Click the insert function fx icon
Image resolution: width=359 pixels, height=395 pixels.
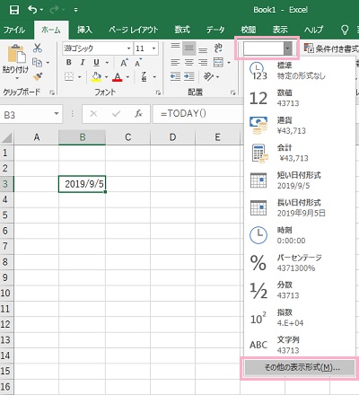pyautogui.click(x=138, y=114)
